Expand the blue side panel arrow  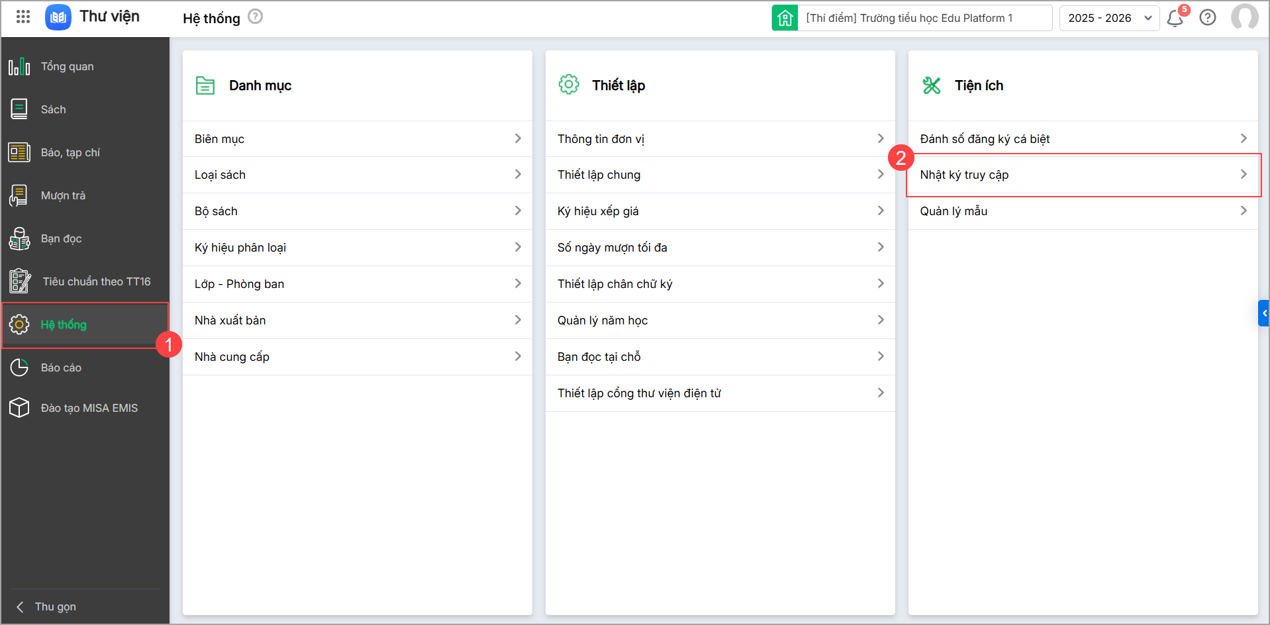pyautogui.click(x=1264, y=313)
